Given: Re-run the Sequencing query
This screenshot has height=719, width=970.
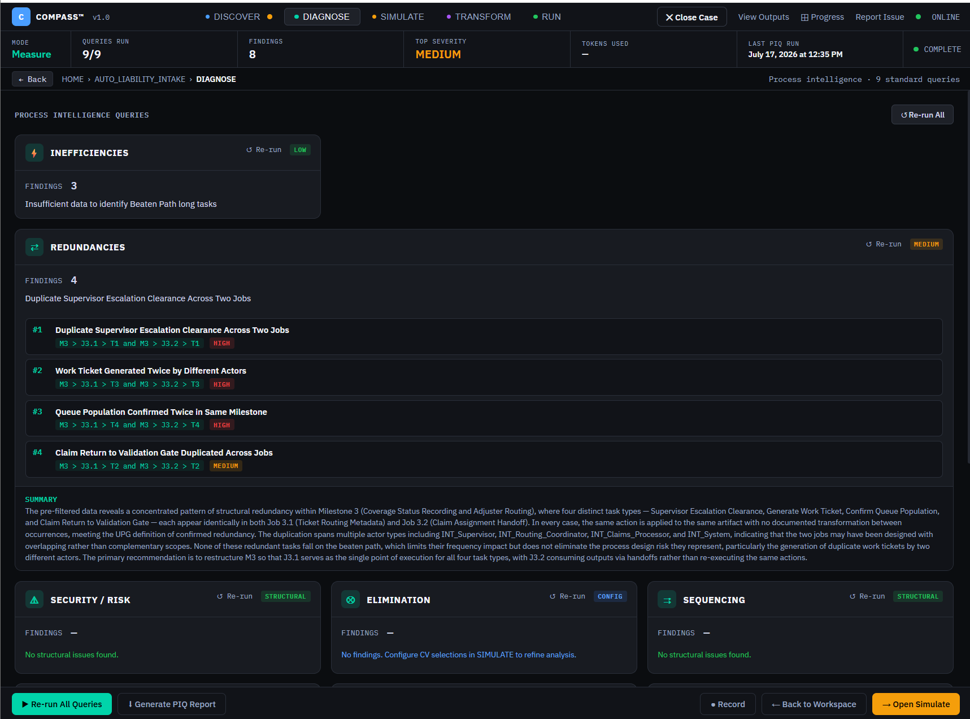Looking at the screenshot, I should coord(867,596).
